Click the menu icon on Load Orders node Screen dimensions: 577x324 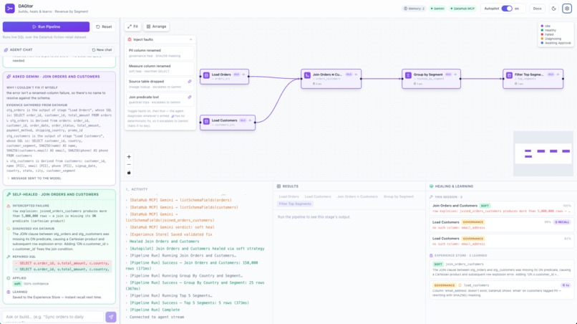click(243, 75)
